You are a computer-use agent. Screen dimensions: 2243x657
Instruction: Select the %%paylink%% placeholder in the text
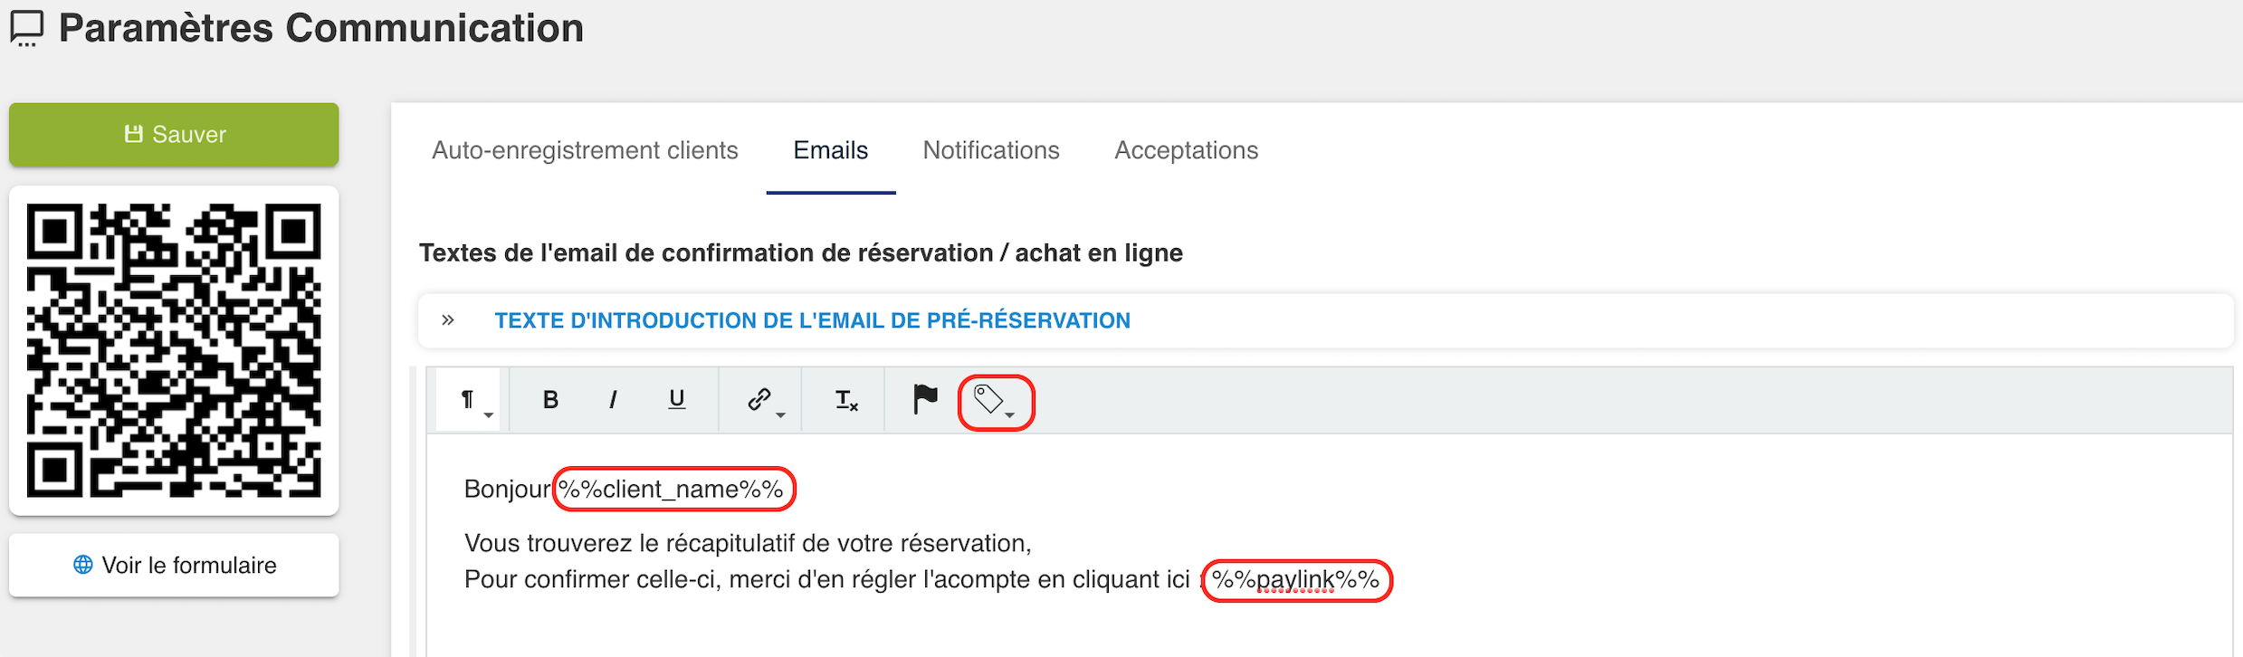(x=1298, y=580)
